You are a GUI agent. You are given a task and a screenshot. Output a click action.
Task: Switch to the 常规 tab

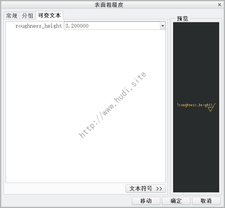tap(12, 16)
